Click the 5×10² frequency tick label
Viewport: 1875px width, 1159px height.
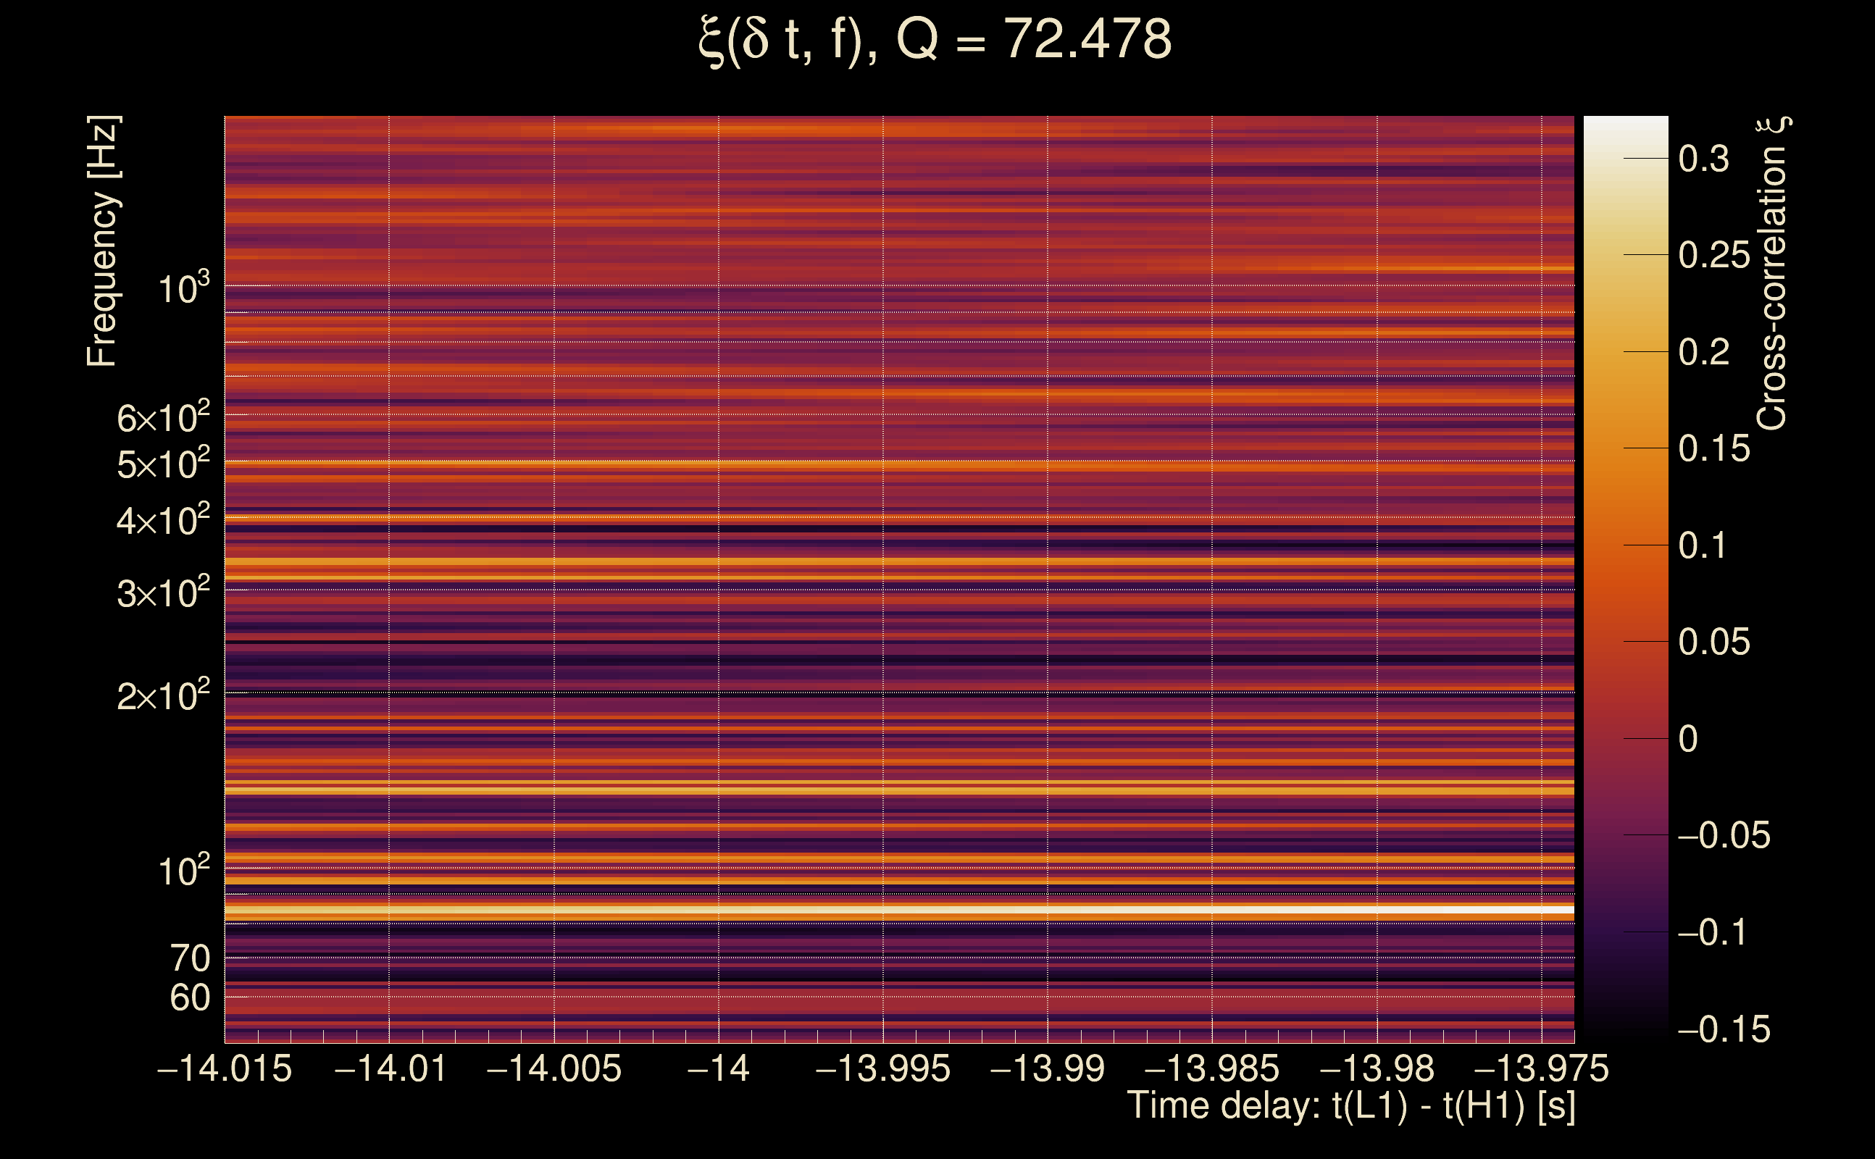point(163,464)
